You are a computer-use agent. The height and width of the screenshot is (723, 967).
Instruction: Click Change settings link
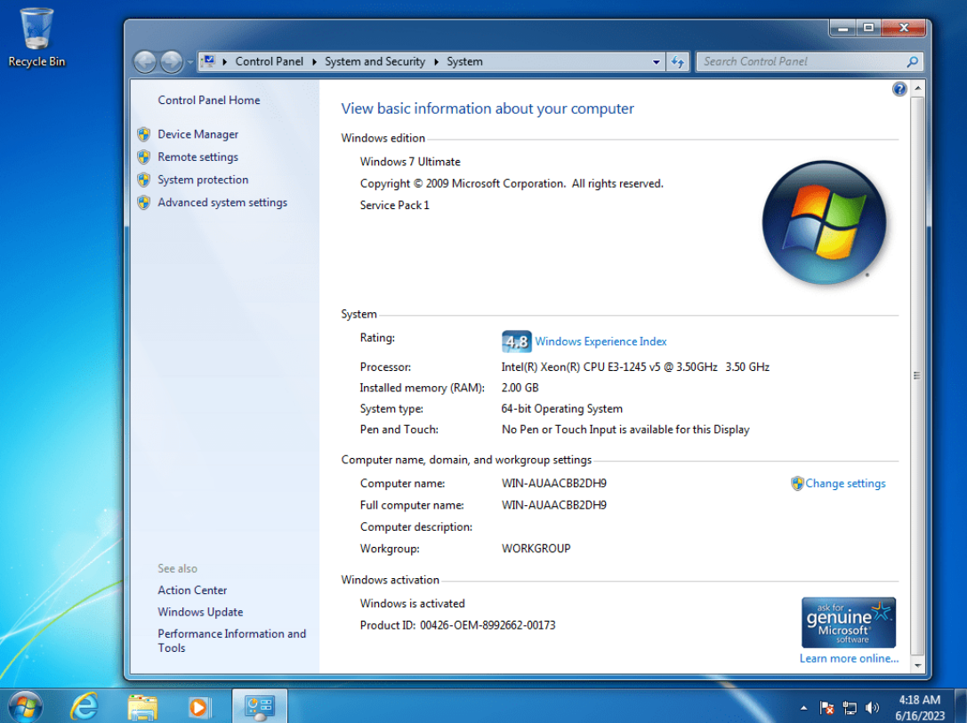pos(845,484)
